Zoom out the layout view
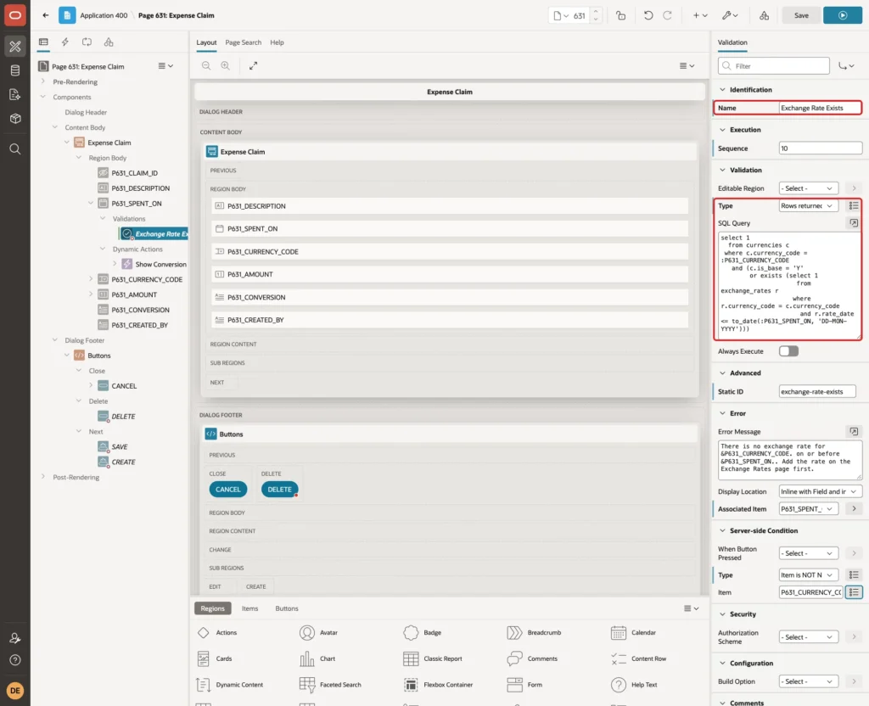Image resolution: width=869 pixels, height=706 pixels. (x=206, y=65)
